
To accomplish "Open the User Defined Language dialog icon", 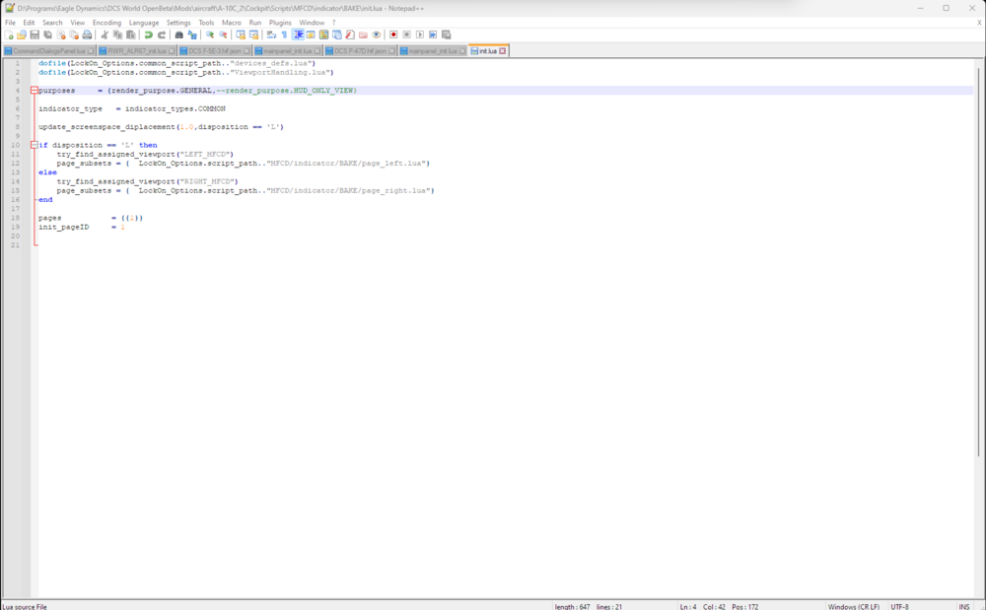I will click(x=311, y=34).
